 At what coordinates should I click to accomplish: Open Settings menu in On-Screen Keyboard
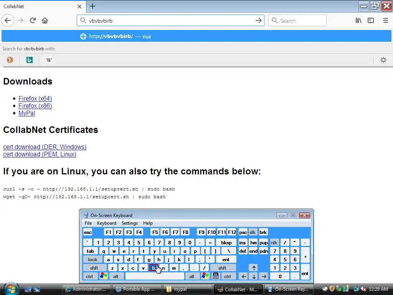point(130,223)
